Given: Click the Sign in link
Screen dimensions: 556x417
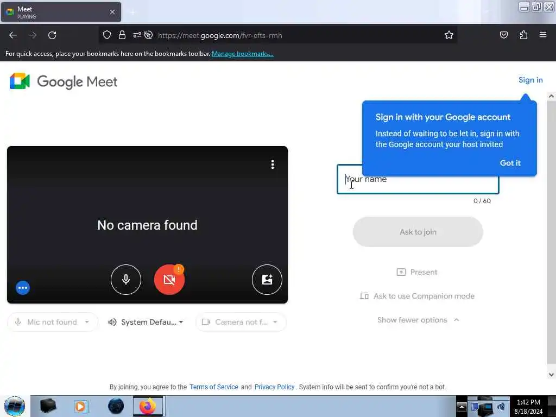Looking at the screenshot, I should (x=530, y=80).
